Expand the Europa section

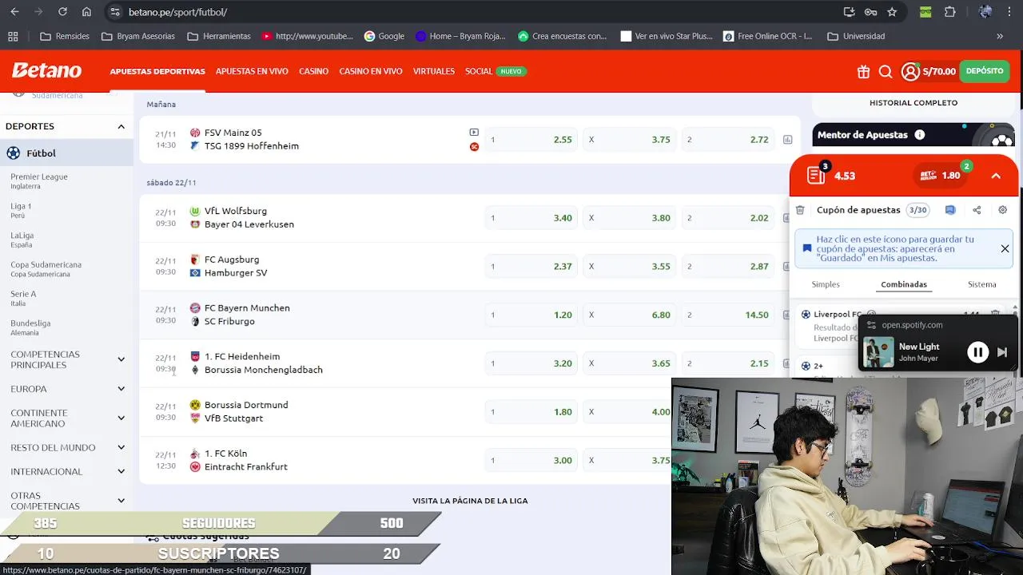pyautogui.click(x=121, y=389)
